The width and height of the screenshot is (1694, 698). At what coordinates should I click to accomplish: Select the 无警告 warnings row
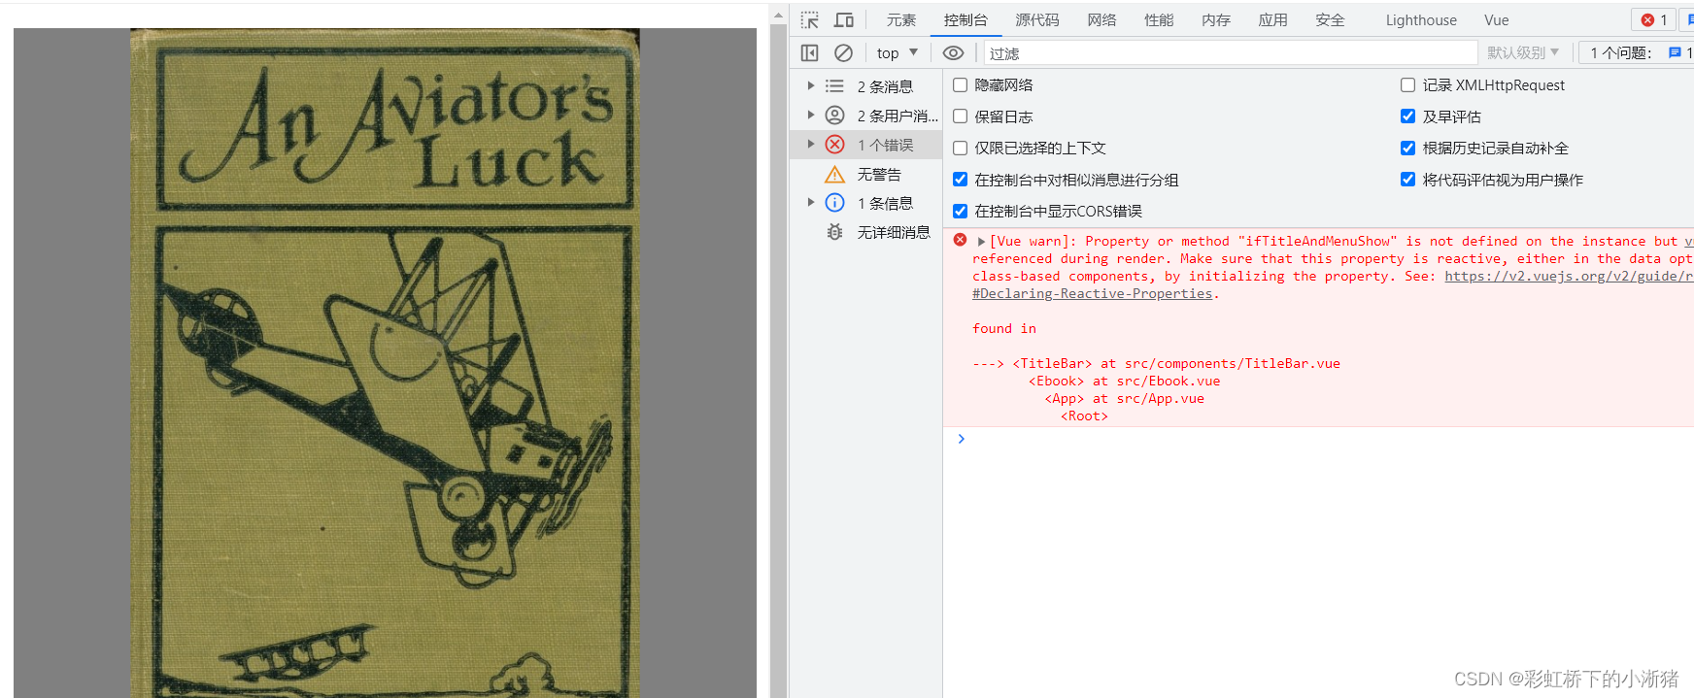(864, 175)
